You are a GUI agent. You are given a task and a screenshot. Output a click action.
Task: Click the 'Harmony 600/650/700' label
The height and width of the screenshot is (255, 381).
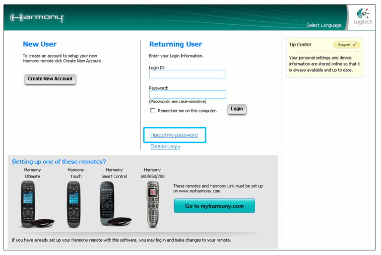[x=152, y=173]
